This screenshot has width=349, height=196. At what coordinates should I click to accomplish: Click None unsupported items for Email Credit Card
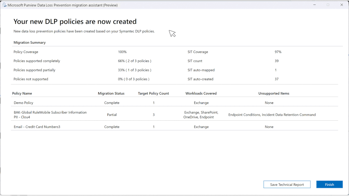(x=269, y=127)
